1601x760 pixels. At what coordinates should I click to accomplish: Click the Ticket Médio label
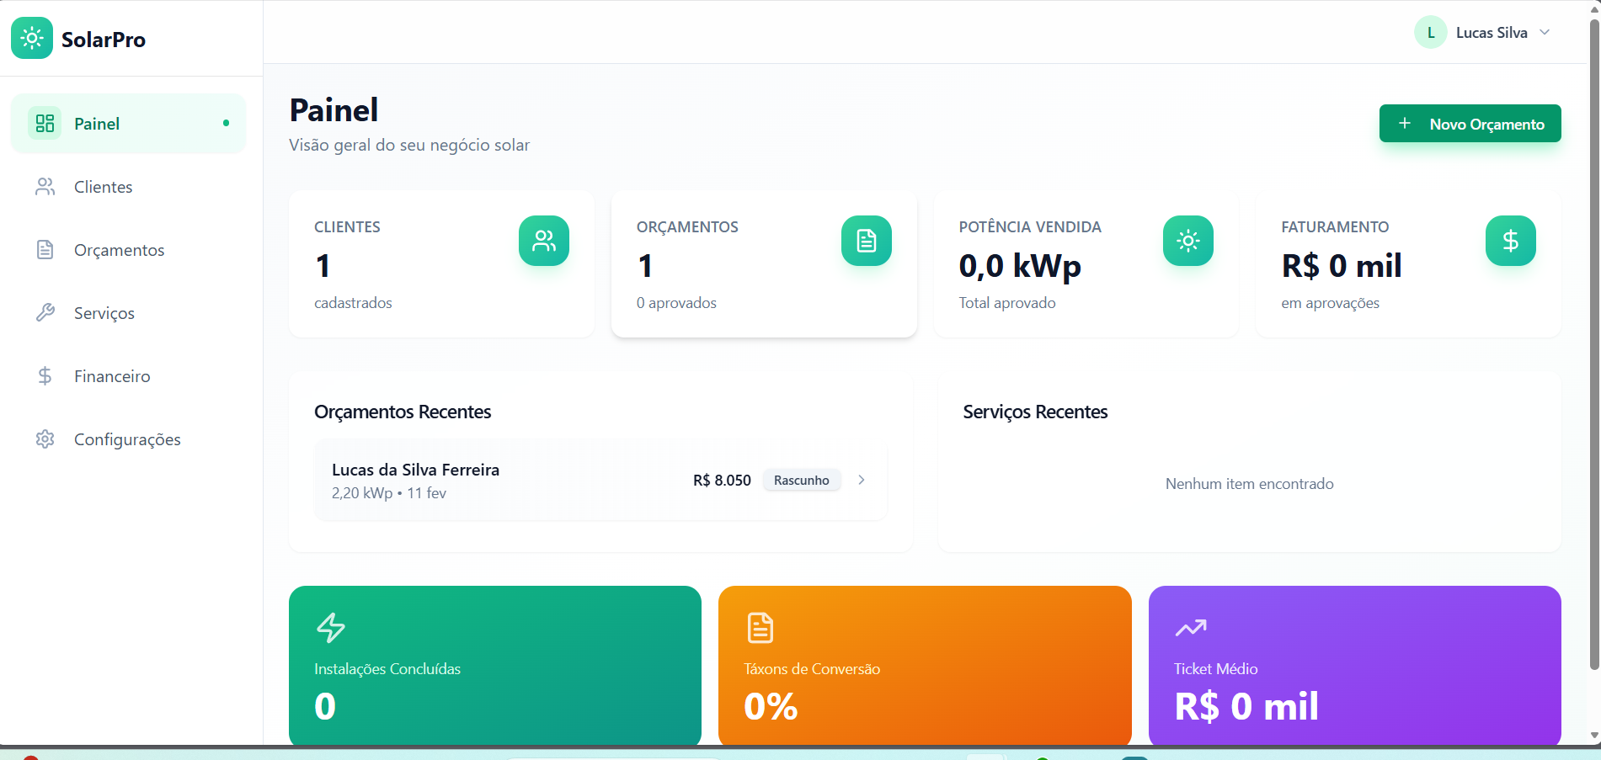1216,669
